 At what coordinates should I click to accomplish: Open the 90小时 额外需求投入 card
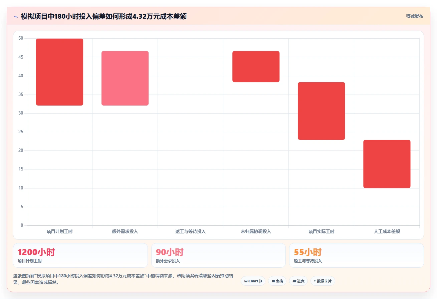pyautogui.click(x=218, y=255)
